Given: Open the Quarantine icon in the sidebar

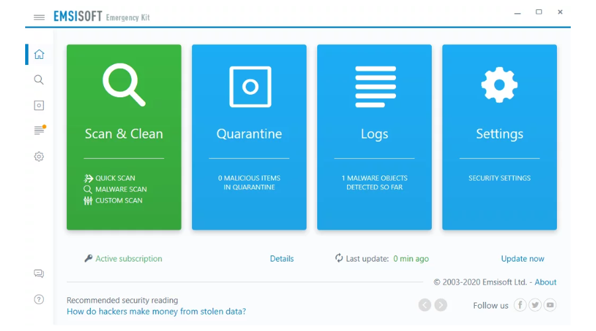Looking at the screenshot, I should coord(39,105).
